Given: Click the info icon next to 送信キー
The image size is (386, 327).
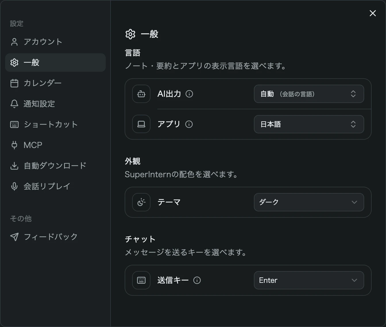Looking at the screenshot, I should coord(197,280).
